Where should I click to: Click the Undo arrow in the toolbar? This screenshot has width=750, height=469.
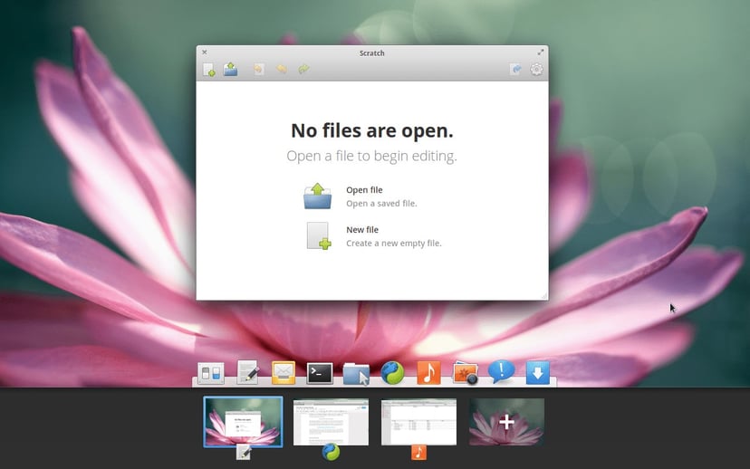(x=281, y=70)
